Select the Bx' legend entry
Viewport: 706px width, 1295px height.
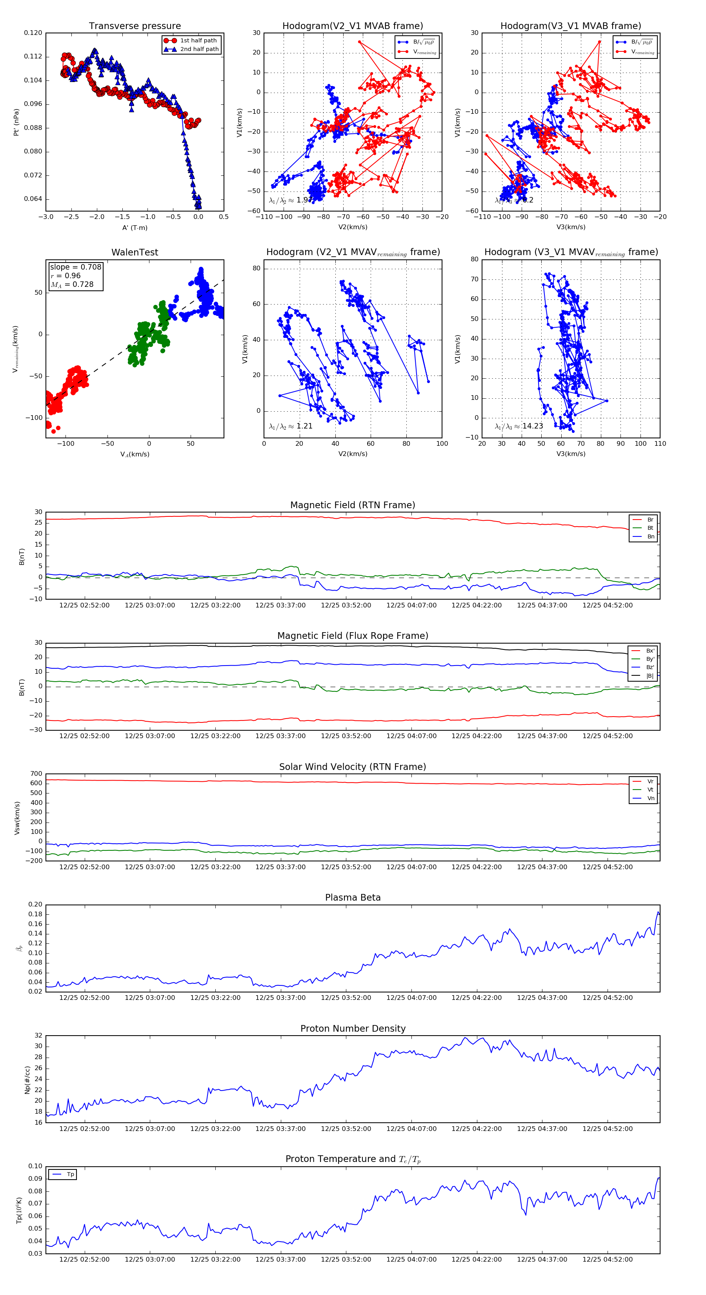click(643, 651)
